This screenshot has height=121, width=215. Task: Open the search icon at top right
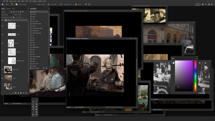[x=206, y=4]
